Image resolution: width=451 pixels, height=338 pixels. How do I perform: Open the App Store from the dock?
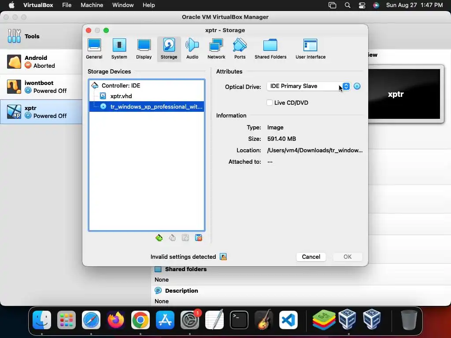[x=165, y=320]
